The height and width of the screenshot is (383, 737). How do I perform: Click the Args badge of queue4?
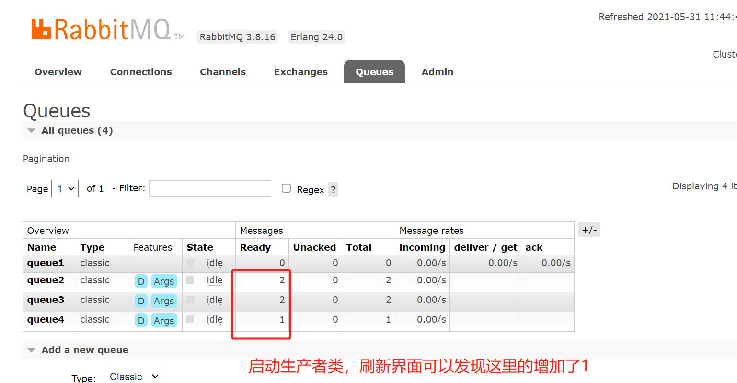tap(164, 321)
